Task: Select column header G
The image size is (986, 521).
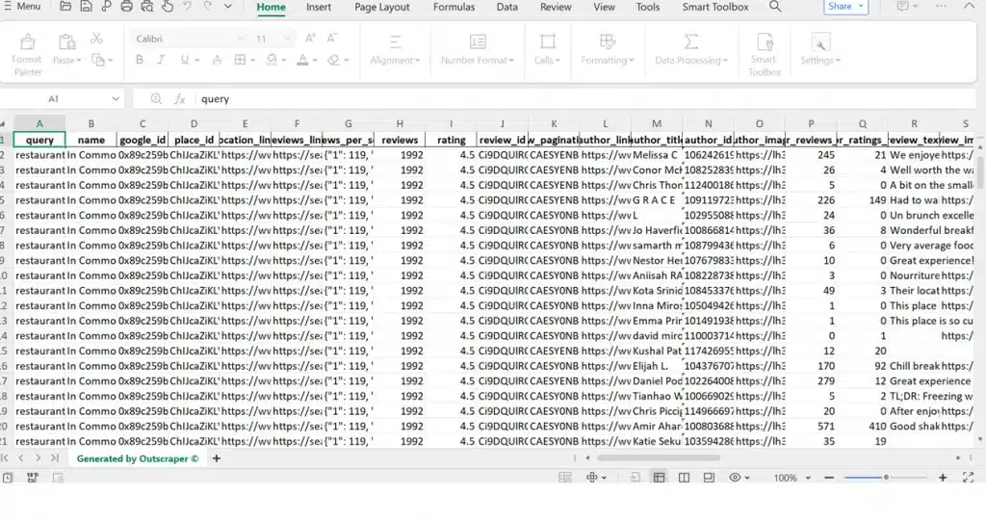Action: [348, 123]
